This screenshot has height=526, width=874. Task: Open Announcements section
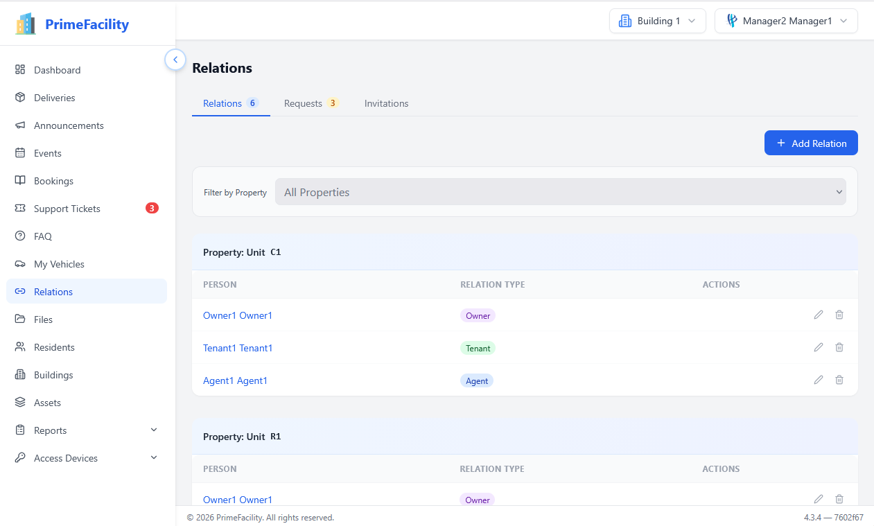67,125
